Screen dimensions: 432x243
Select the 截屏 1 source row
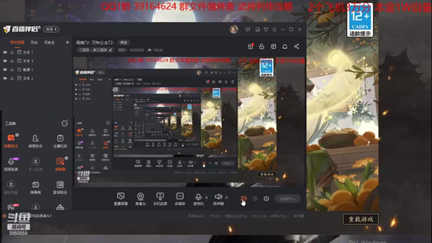(36, 70)
